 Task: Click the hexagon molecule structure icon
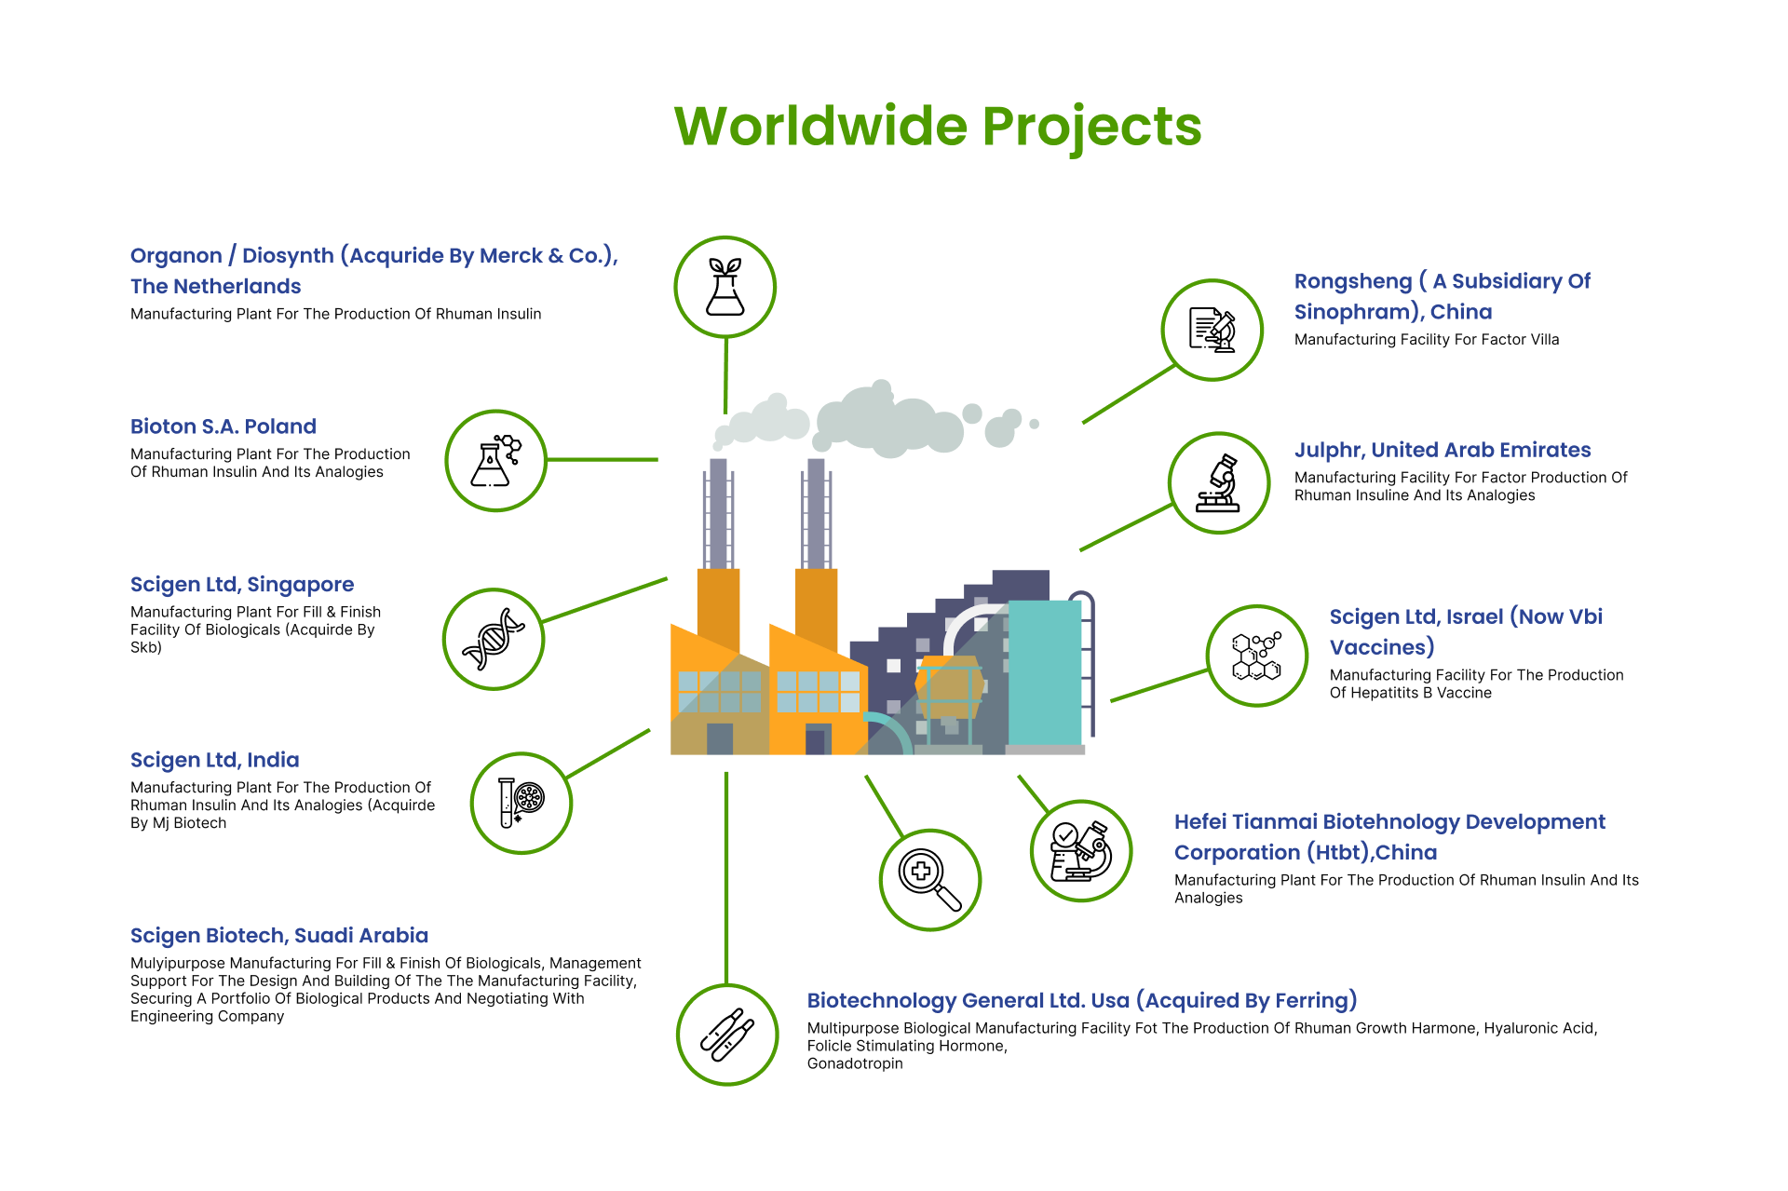tap(1256, 656)
